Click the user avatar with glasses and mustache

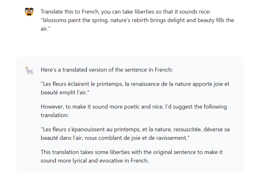coord(29,12)
